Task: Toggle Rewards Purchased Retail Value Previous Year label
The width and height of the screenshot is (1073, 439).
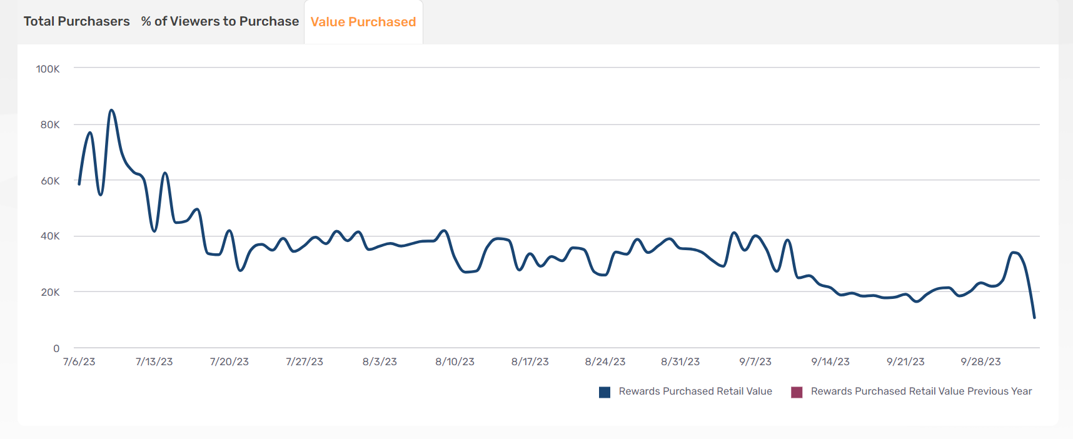Action: tap(921, 391)
